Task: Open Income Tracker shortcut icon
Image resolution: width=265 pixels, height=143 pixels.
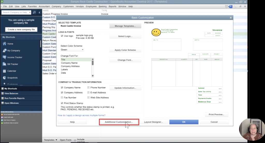Action: pyautogui.click(x=4, y=57)
